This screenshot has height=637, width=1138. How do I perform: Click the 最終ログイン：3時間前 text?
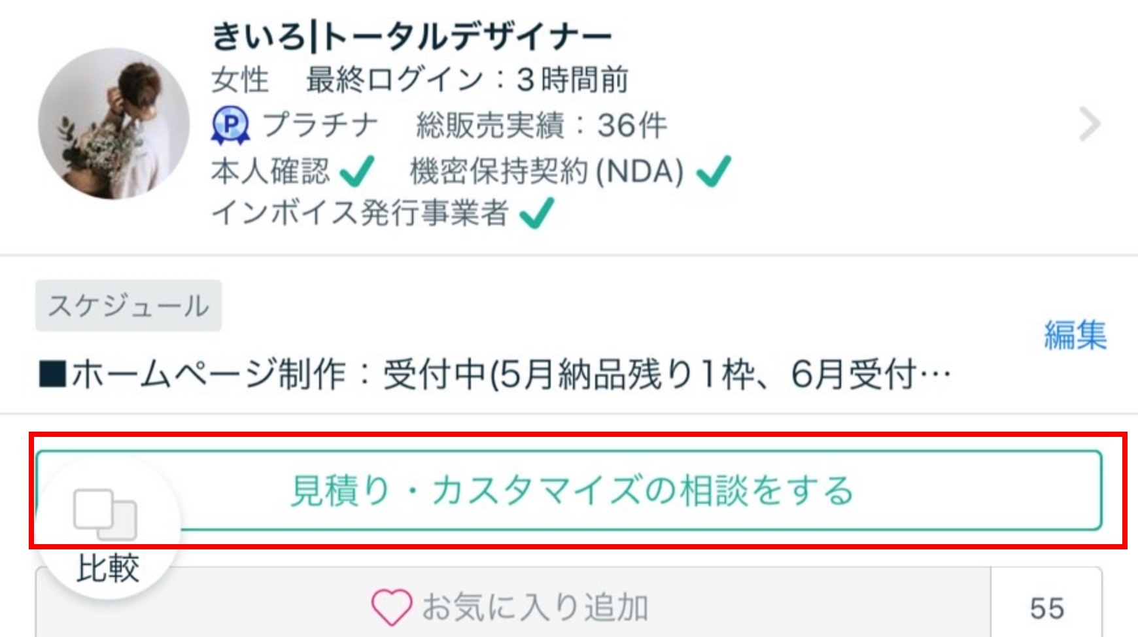pos(467,80)
